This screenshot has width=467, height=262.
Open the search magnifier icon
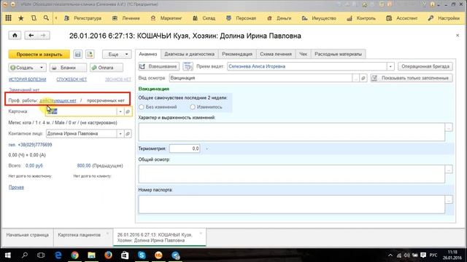(46, 18)
